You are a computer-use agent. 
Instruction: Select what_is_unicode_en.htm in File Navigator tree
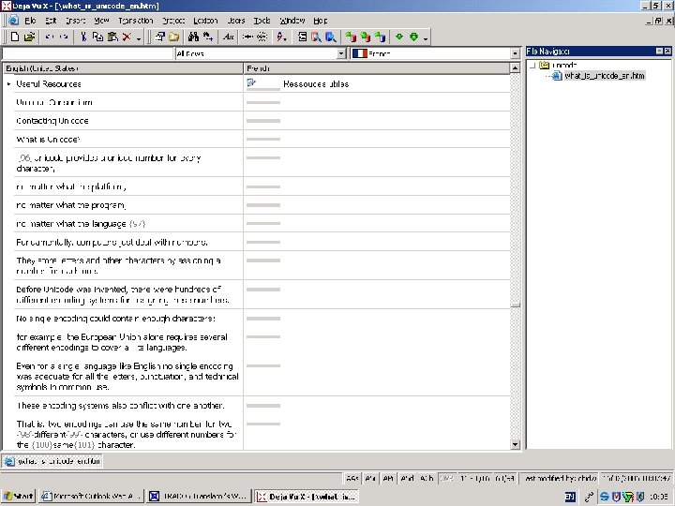pos(604,76)
